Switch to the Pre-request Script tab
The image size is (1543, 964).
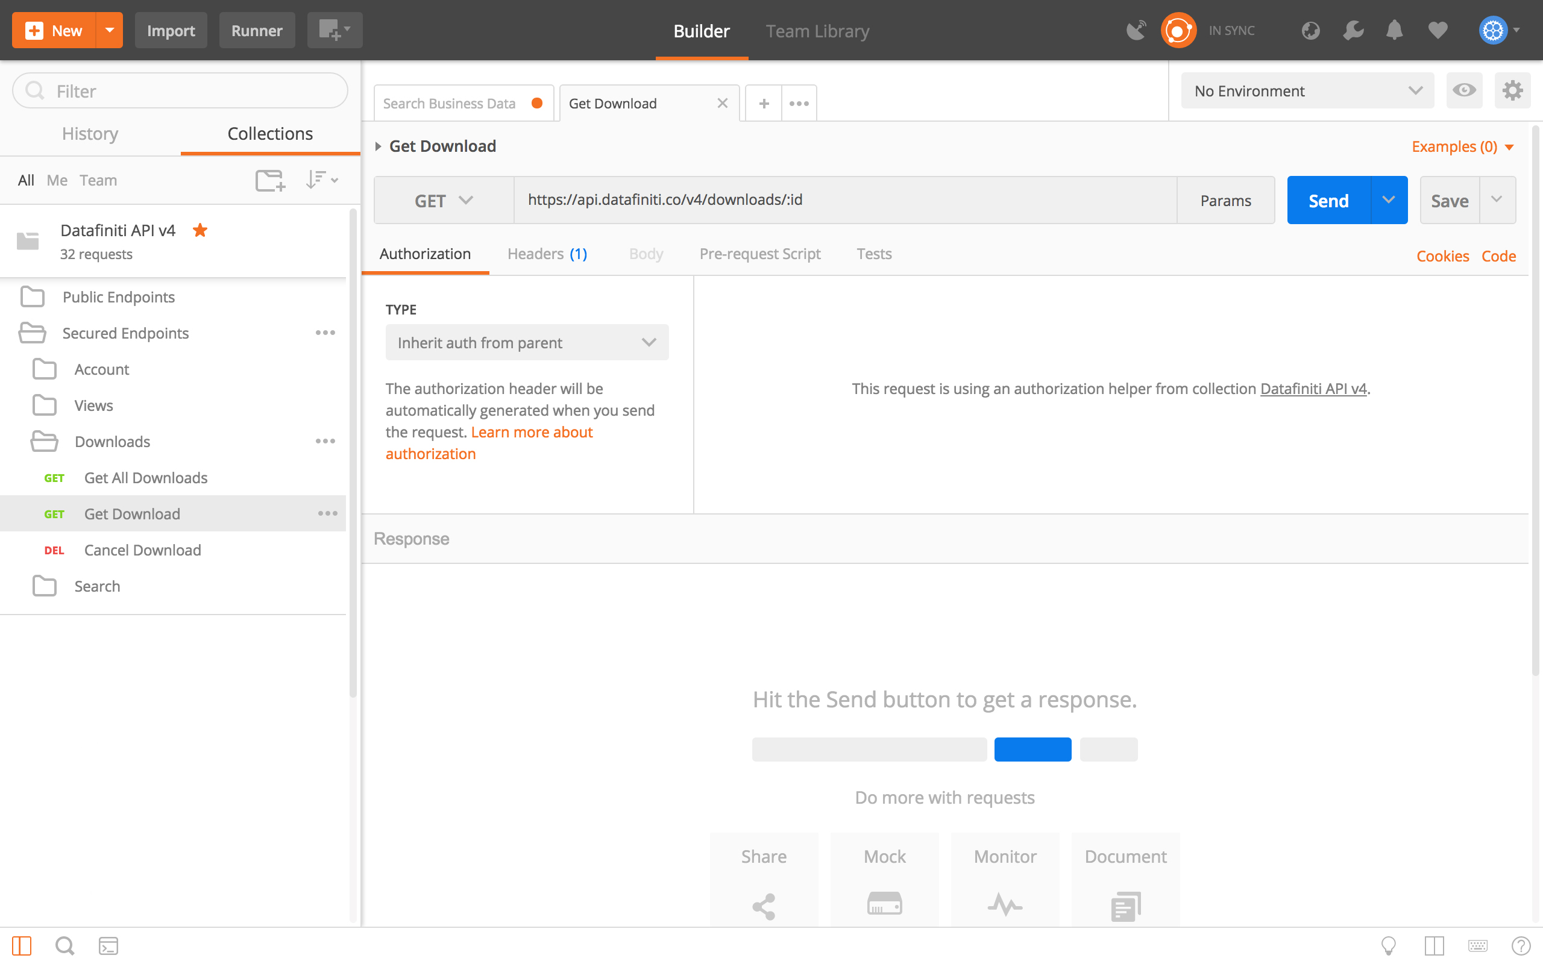(x=761, y=253)
